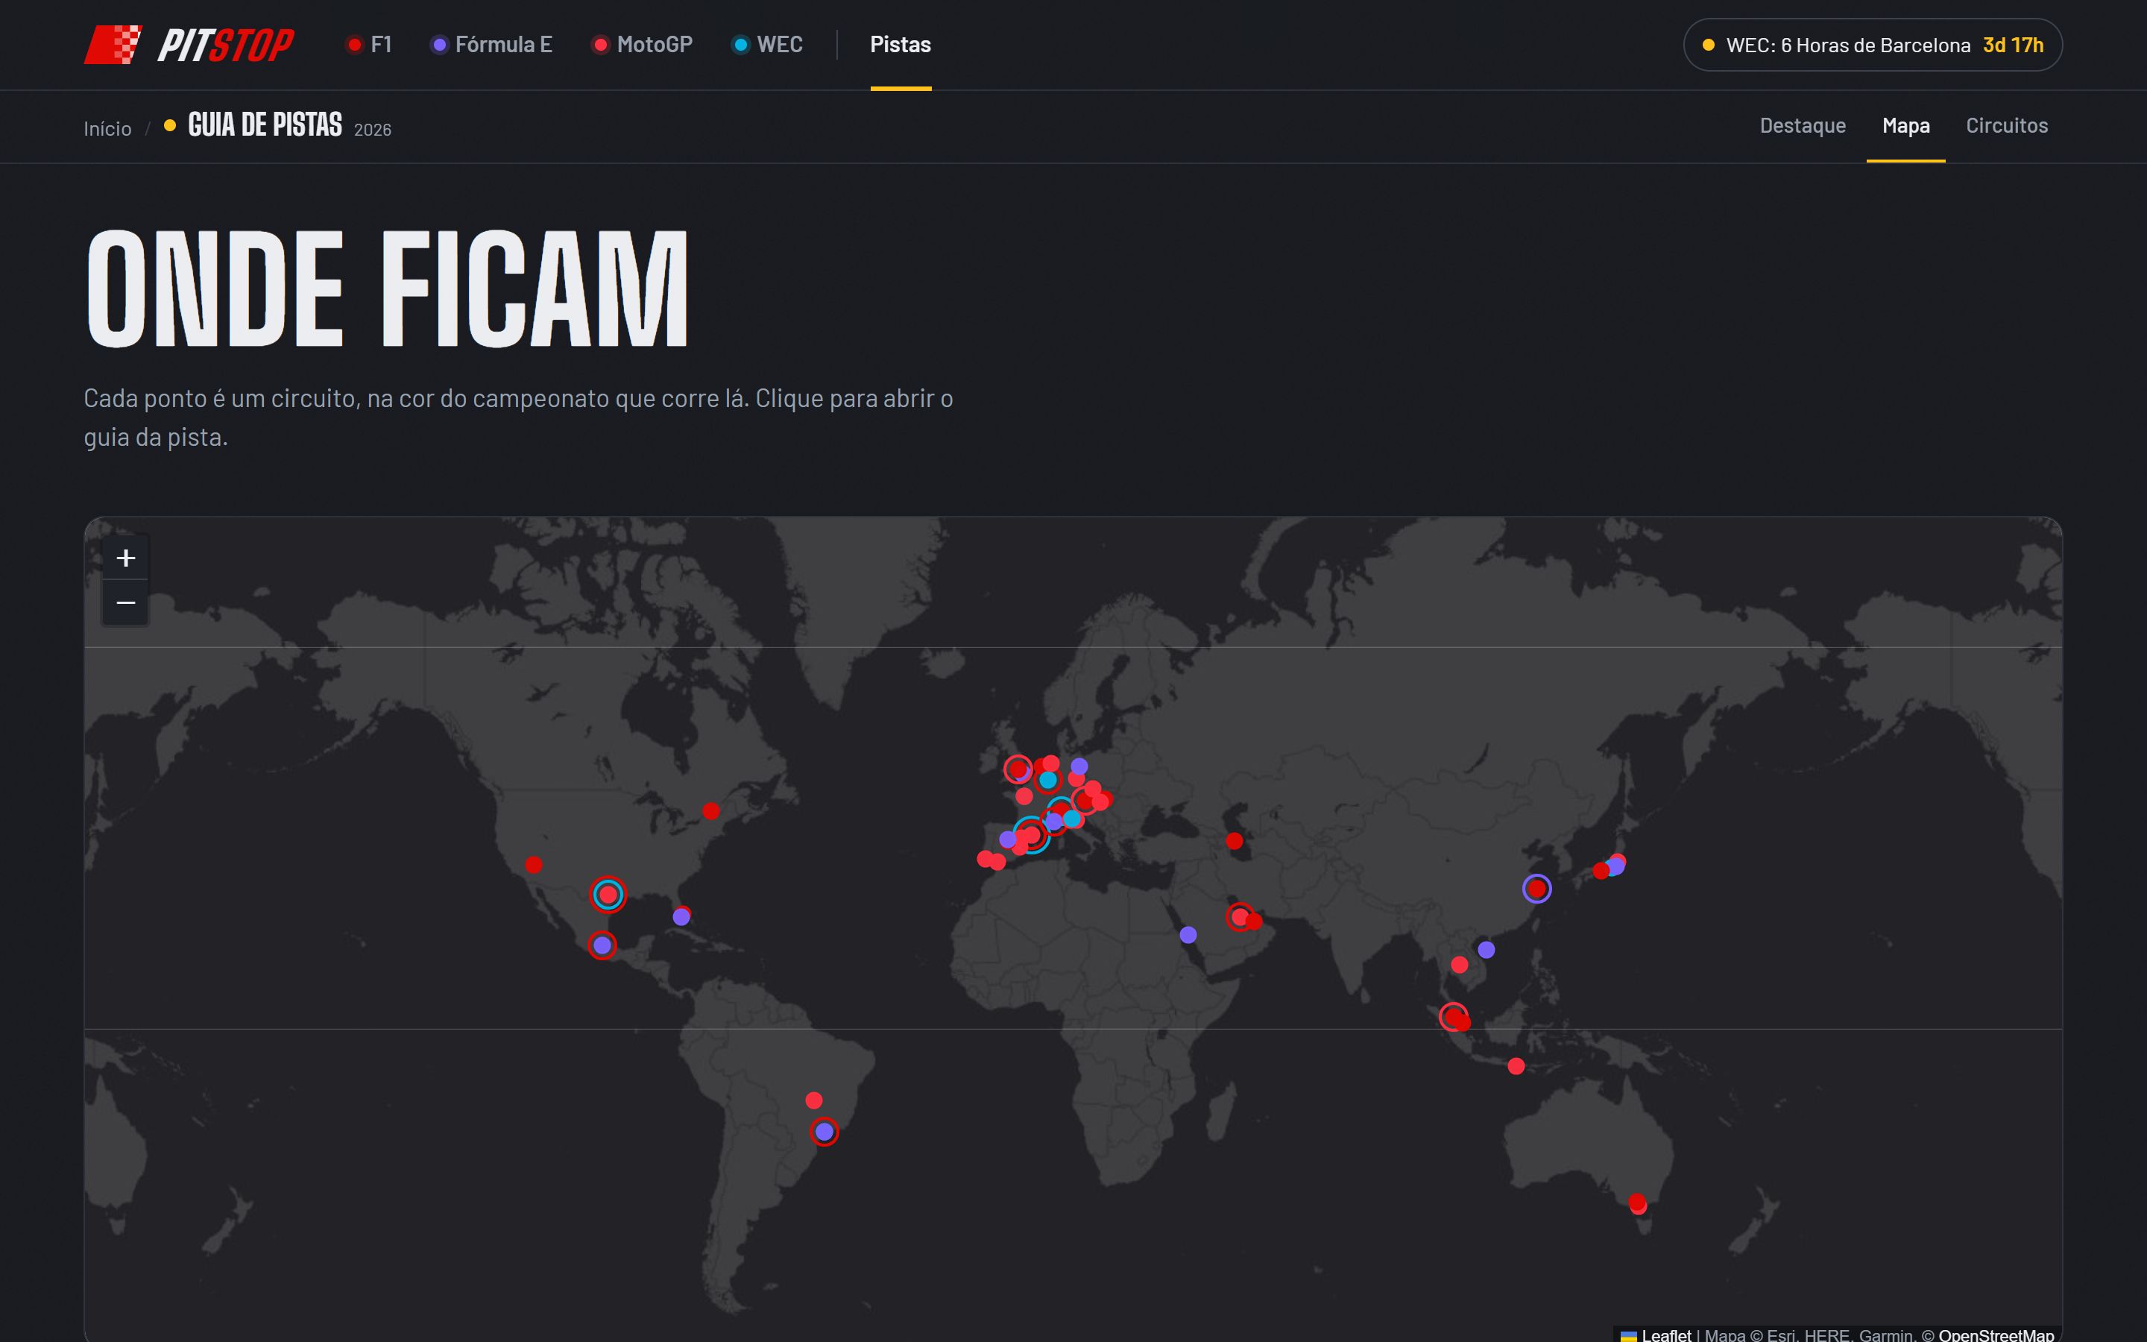Click the purple ringed marker in southern Mexico
Image resolution: width=2147 pixels, height=1342 pixels.
tap(602, 945)
